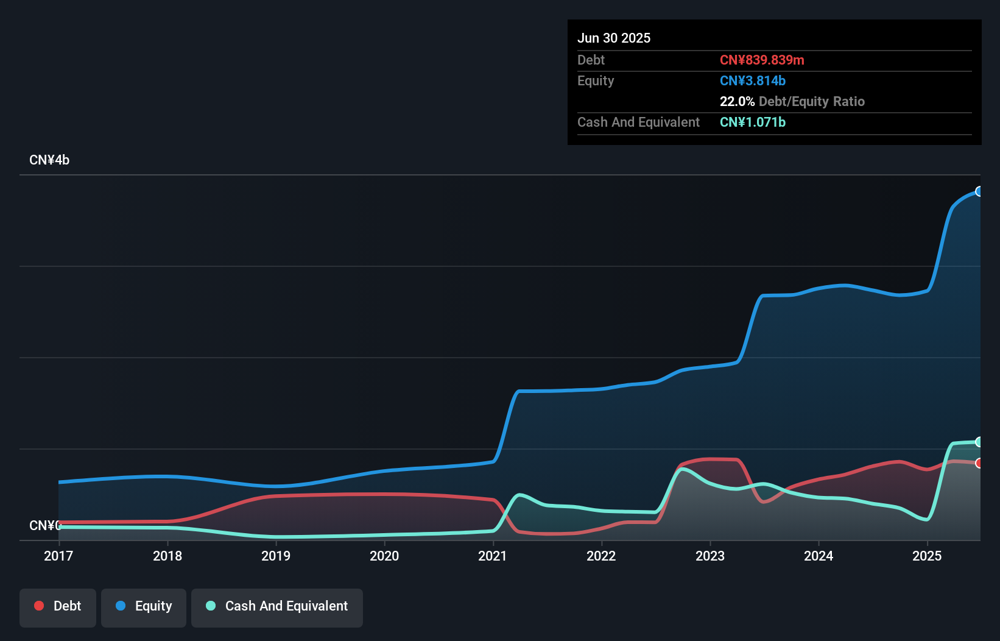The height and width of the screenshot is (641, 1000).
Task: Click the CN¥3.814b equity value
Action: tap(753, 80)
